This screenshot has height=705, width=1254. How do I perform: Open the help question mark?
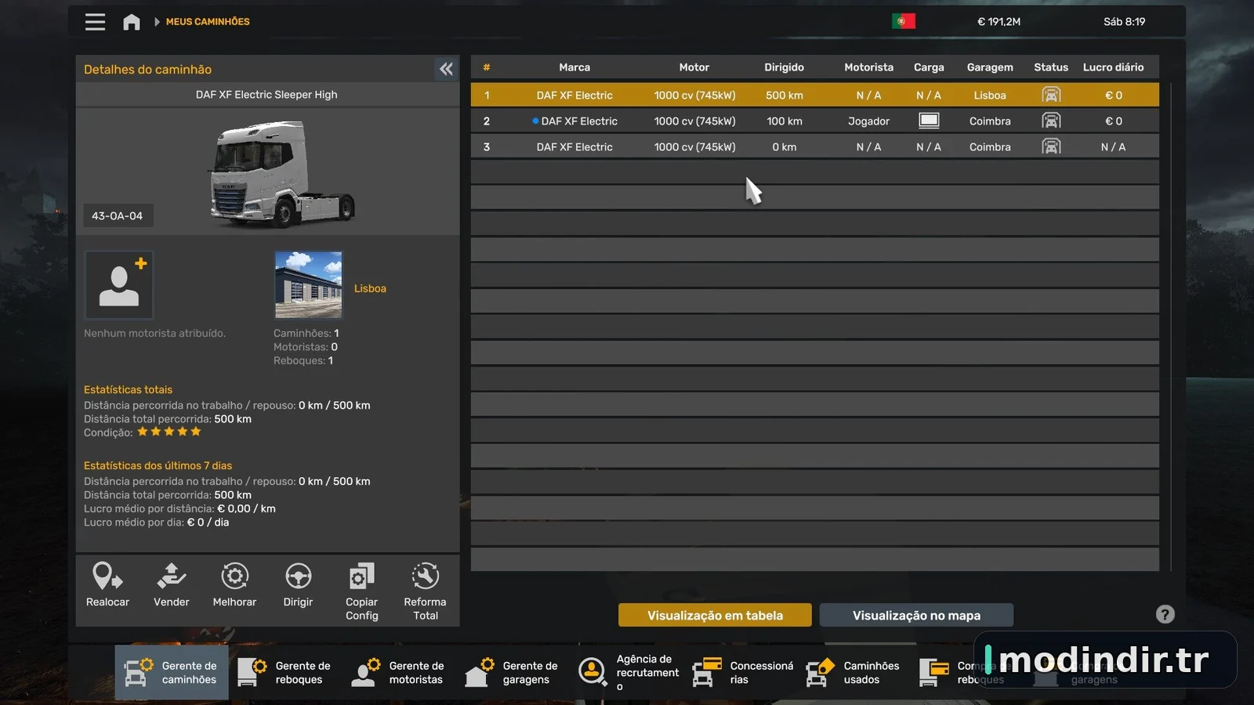click(x=1165, y=615)
